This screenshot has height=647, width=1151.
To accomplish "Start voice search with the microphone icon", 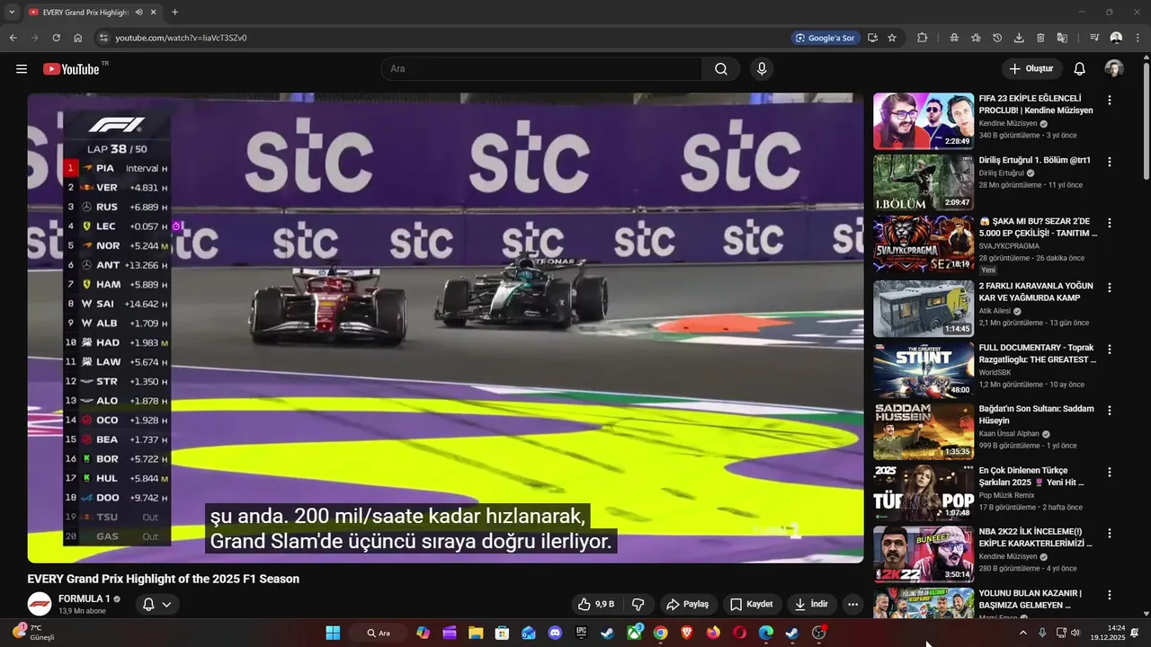I will (x=762, y=69).
